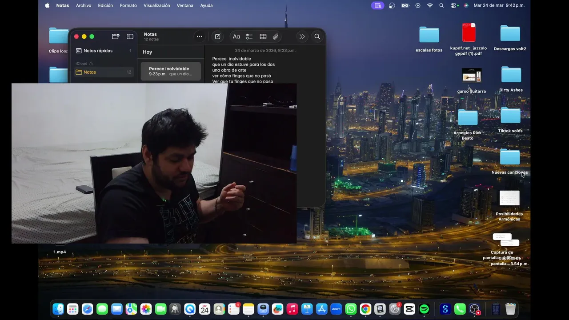Open WhatsApp from the Dock
569x320 pixels.
[x=351, y=309]
